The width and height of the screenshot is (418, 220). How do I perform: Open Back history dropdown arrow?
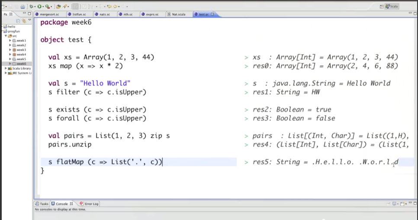pos(119,6)
